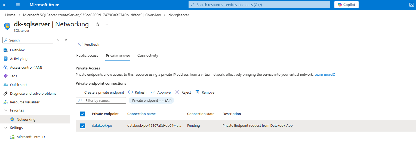
Task: Open Activity log in the sidebar
Action: (x=19, y=59)
